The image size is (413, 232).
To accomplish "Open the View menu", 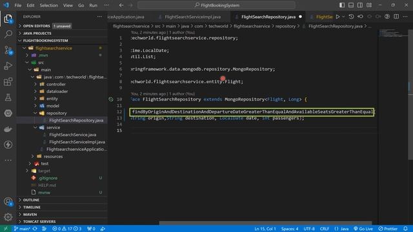I will tap(68, 5).
